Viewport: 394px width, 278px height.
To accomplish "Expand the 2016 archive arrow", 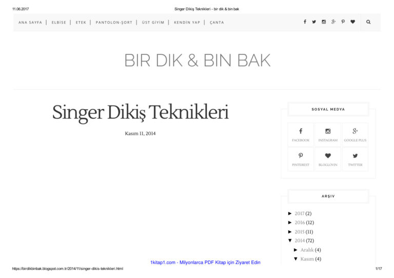I will coord(290,223).
